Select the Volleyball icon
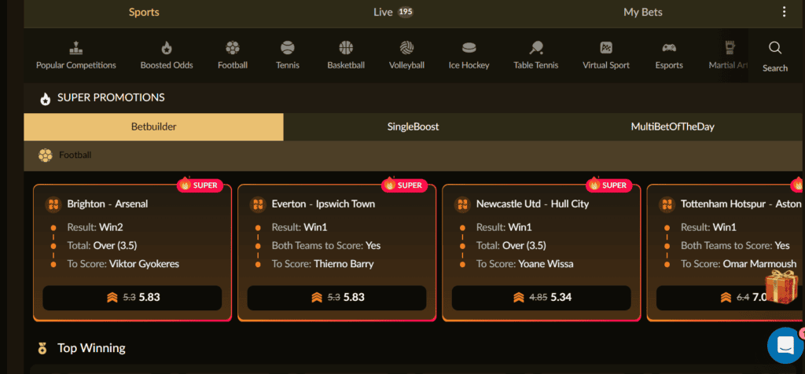This screenshot has height=374, width=805. click(x=406, y=48)
